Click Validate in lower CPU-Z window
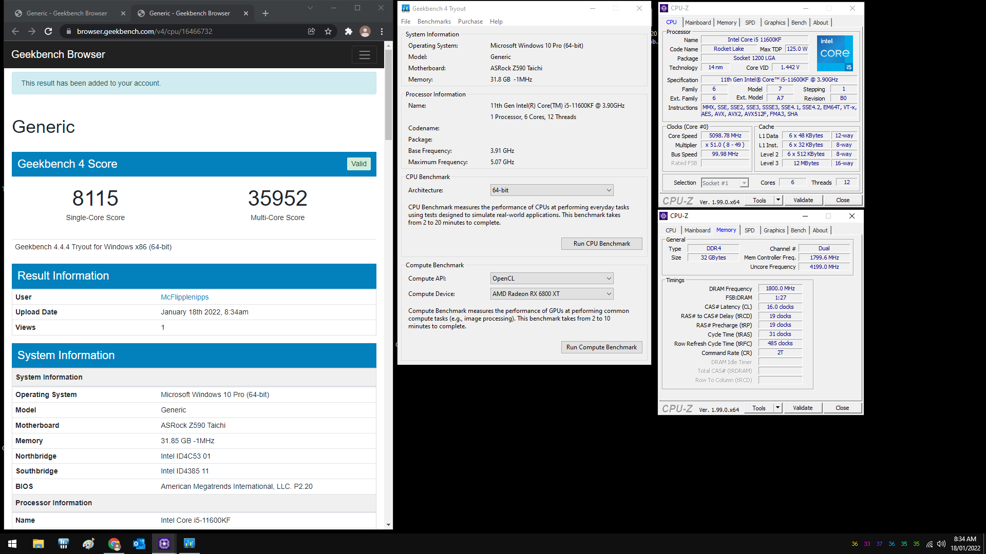Viewport: 986px width, 554px height. point(803,408)
